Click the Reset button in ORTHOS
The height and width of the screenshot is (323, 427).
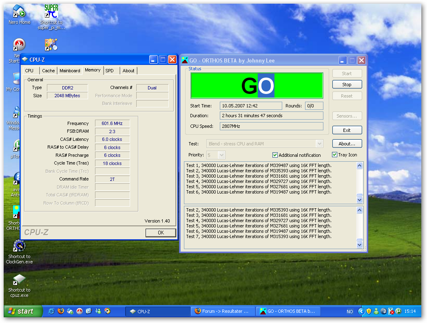[347, 96]
